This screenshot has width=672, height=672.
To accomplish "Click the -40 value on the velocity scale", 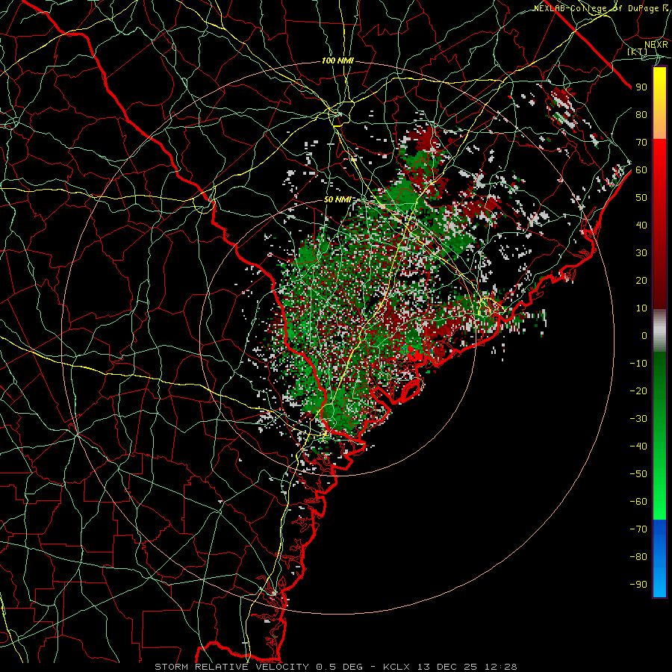I will tap(638, 447).
